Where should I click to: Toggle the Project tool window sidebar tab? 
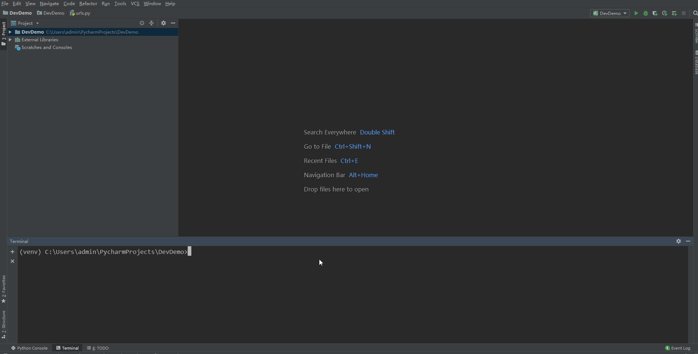pyautogui.click(x=4, y=33)
